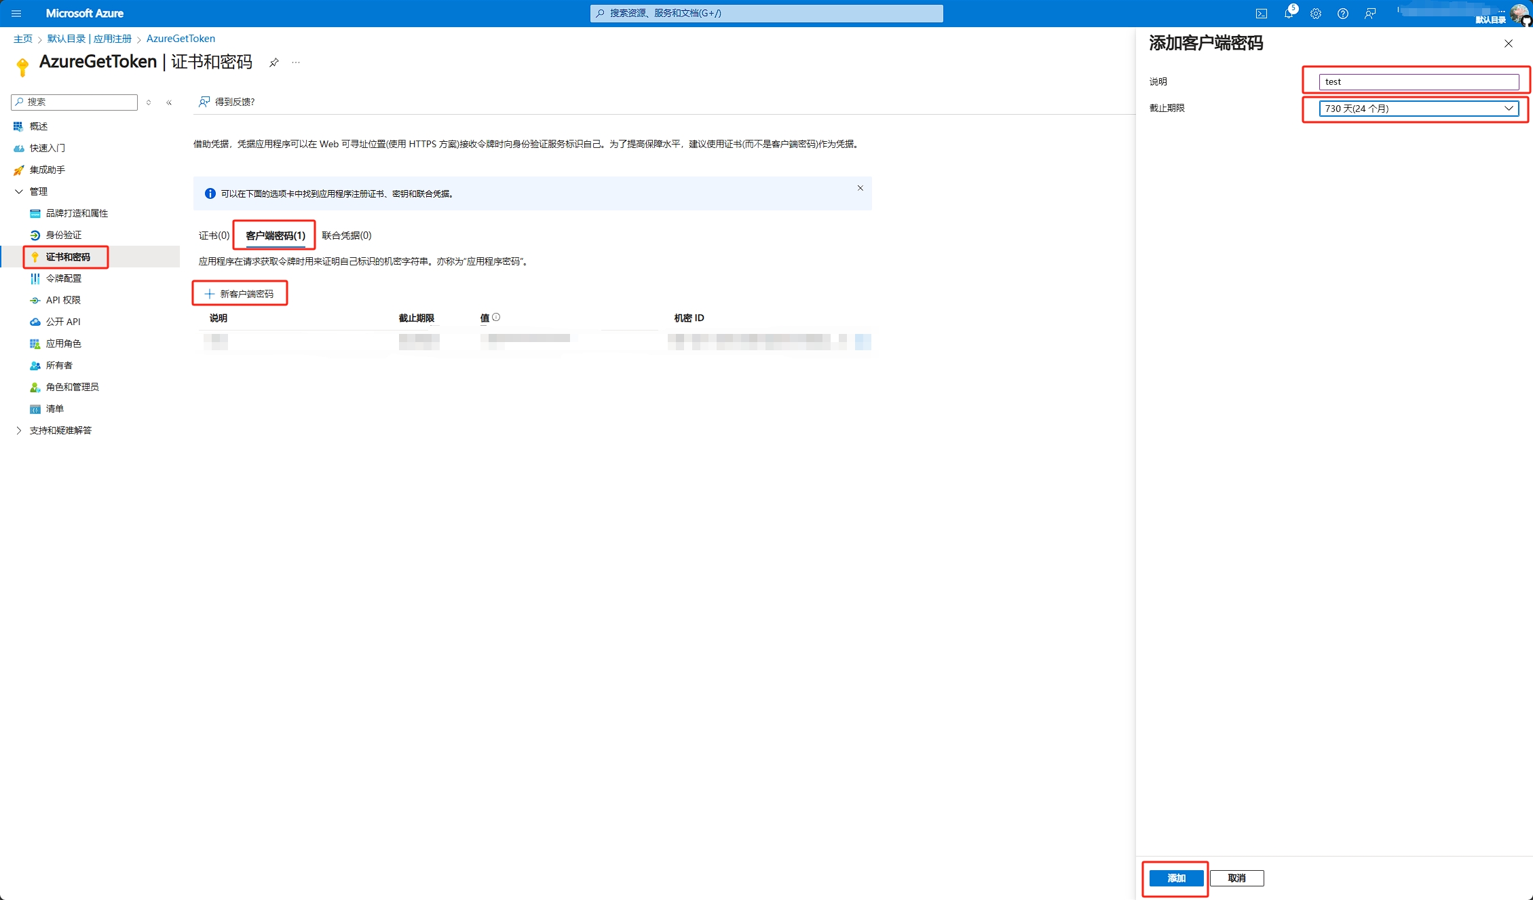Switch to the 证书(0) tab
Image resolution: width=1533 pixels, height=900 pixels.
[x=214, y=236]
